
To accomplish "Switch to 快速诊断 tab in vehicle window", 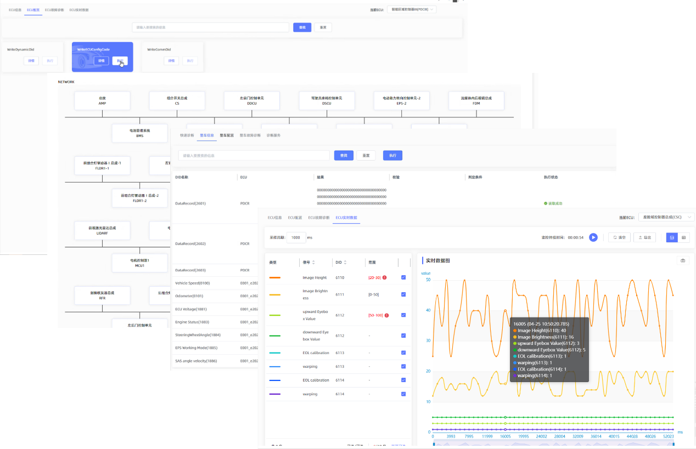I will tap(187, 135).
